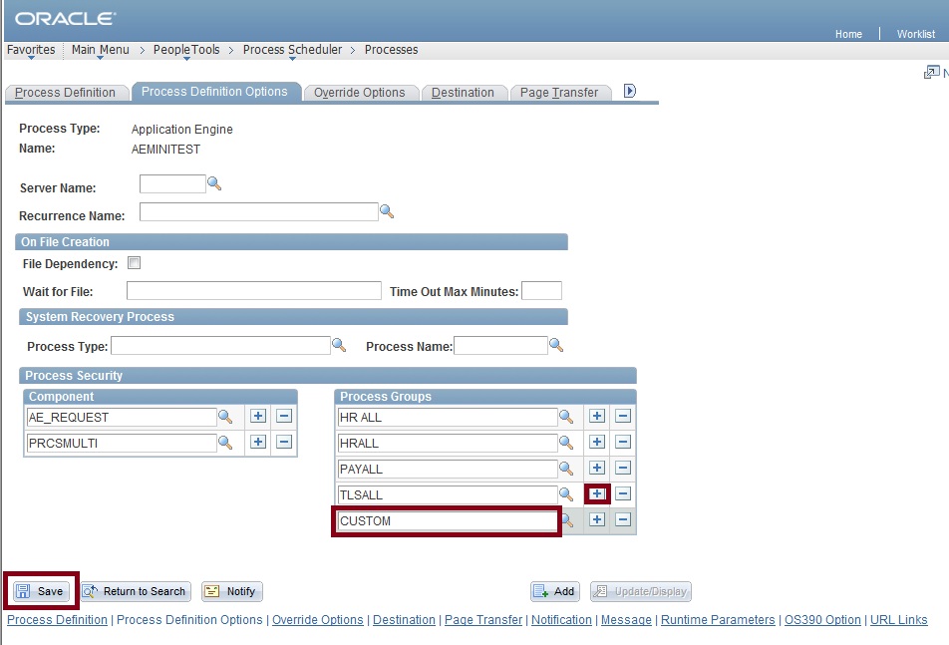
Task: Add a row after HR ALL group
Action: tap(597, 416)
